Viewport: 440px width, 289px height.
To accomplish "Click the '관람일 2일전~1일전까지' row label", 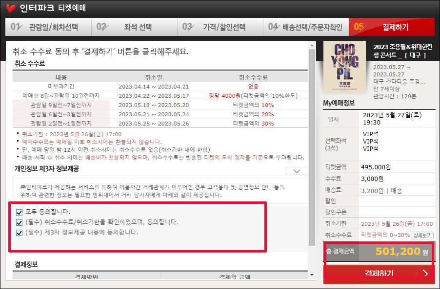I will pyautogui.click(x=61, y=124).
